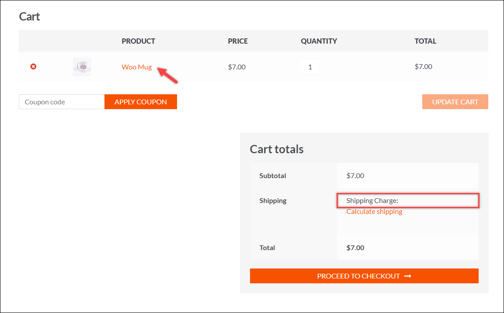The height and width of the screenshot is (313, 504).
Task: Click the $7.00 value under Price
Action: click(x=237, y=67)
